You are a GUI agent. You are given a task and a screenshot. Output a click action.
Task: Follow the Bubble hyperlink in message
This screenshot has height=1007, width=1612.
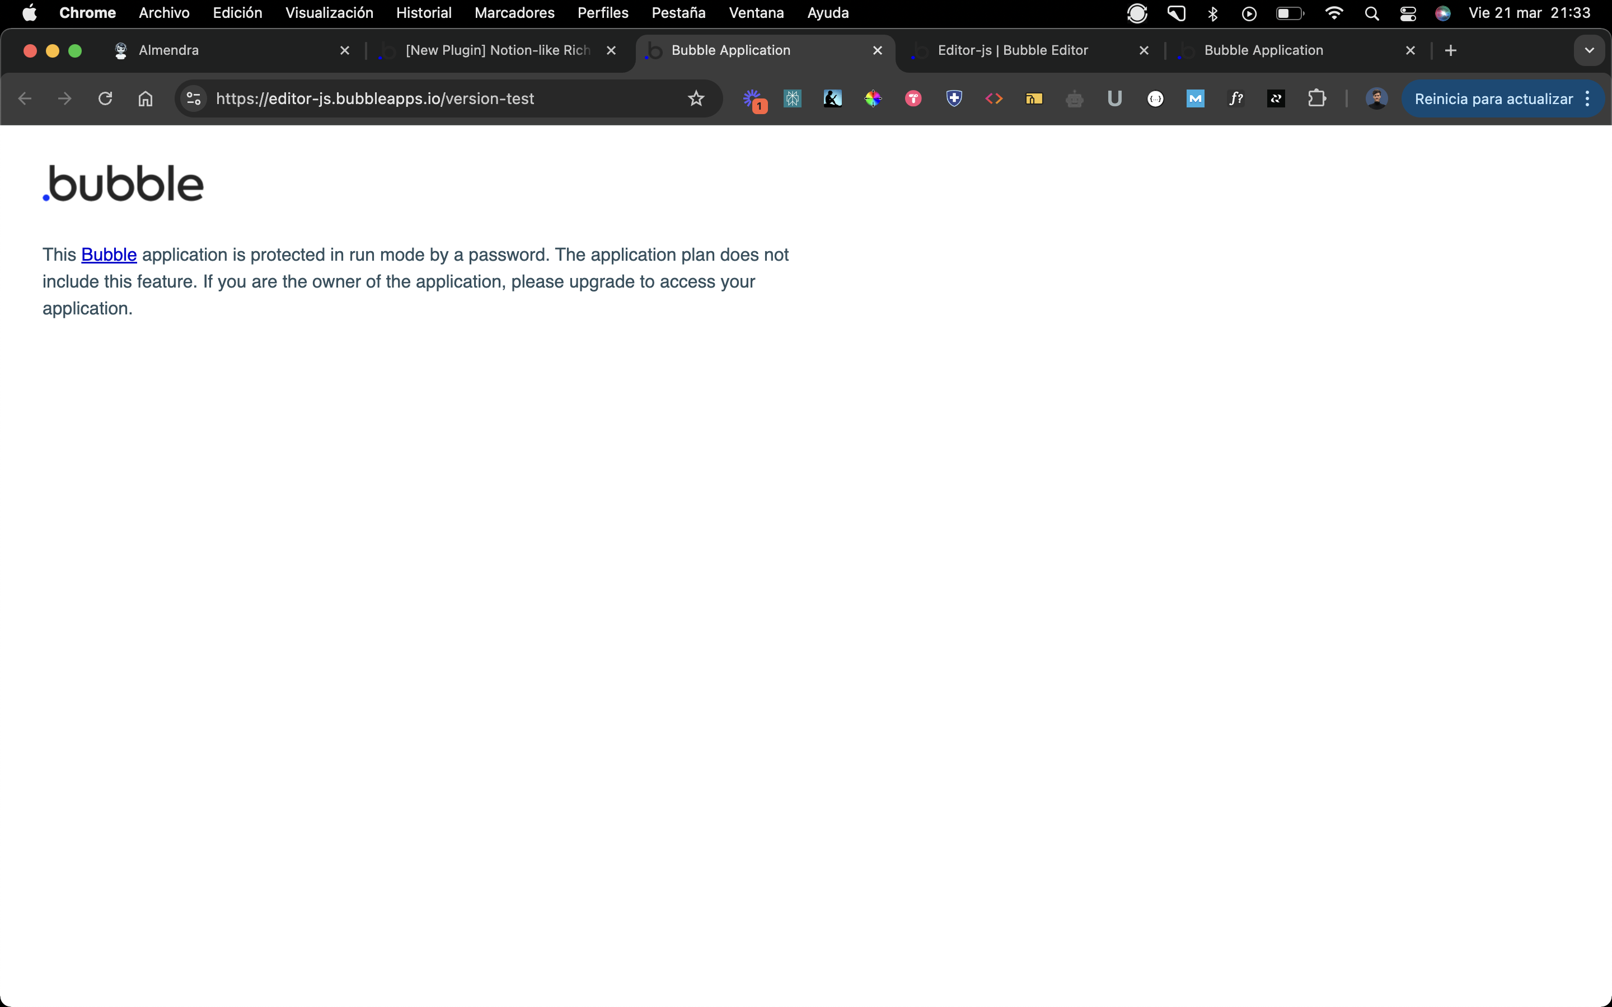click(109, 255)
